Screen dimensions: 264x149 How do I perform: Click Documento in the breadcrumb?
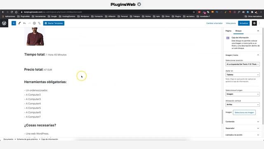(8, 139)
